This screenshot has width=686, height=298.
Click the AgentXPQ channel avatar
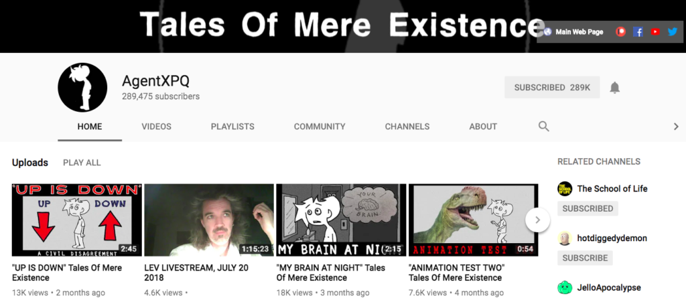pos(82,87)
